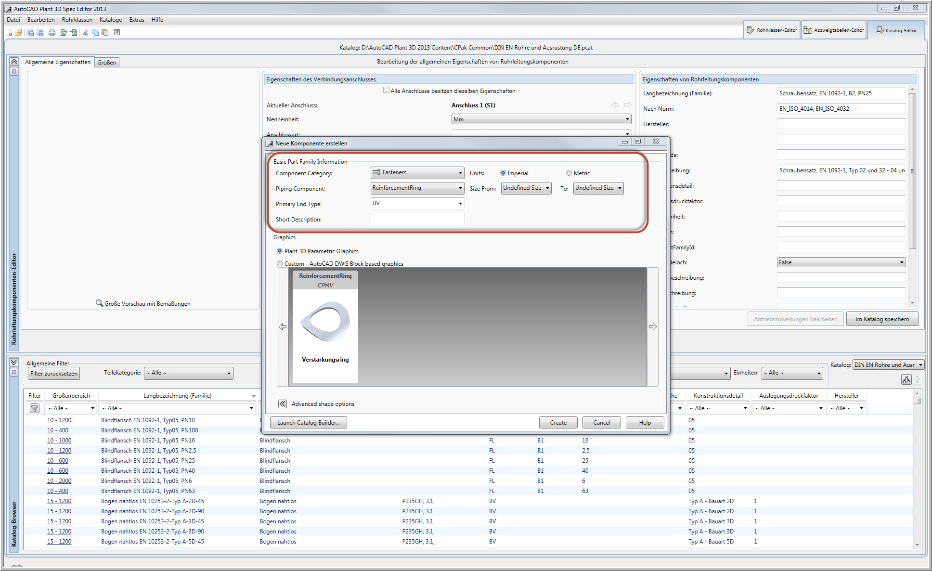Click size link for Blindflansch Typ05 PN10
932x571 pixels.
click(59, 420)
